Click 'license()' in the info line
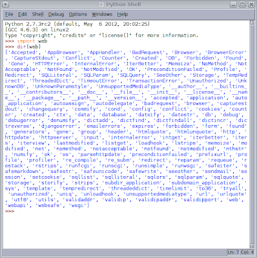Image resolution: width=257 pixels, height=258 pixels. (x=116, y=35)
